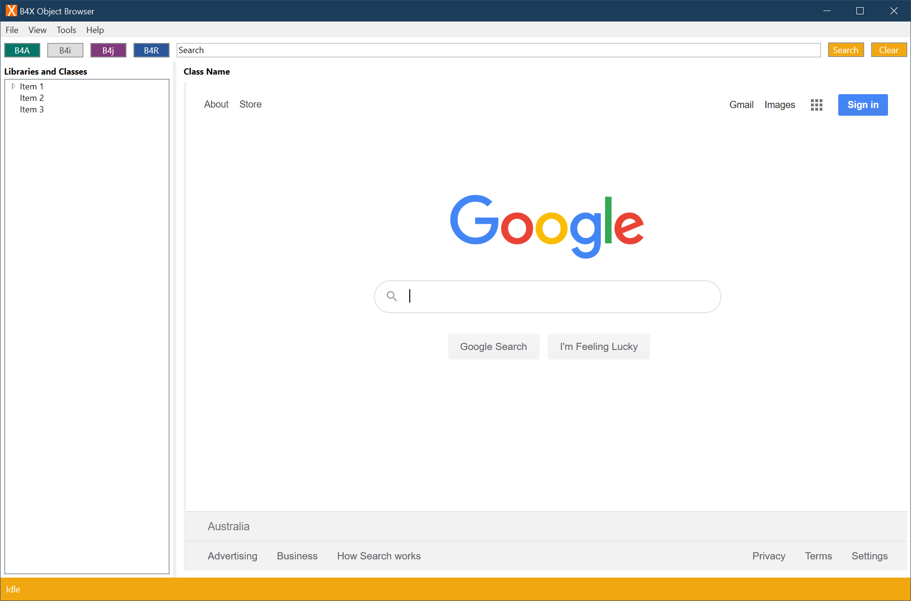Click the orange Clear button

click(x=889, y=50)
